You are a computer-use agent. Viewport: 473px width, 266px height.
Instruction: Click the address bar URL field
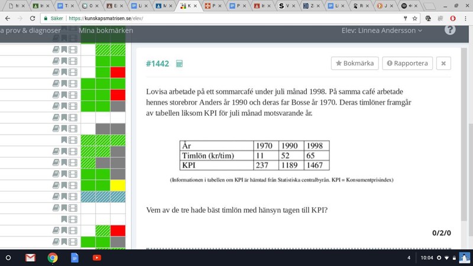[x=237, y=18]
